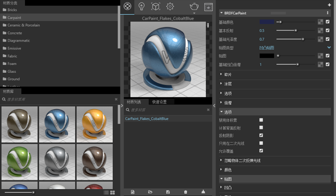Select the orange car paint thumbnail

pos(94,124)
